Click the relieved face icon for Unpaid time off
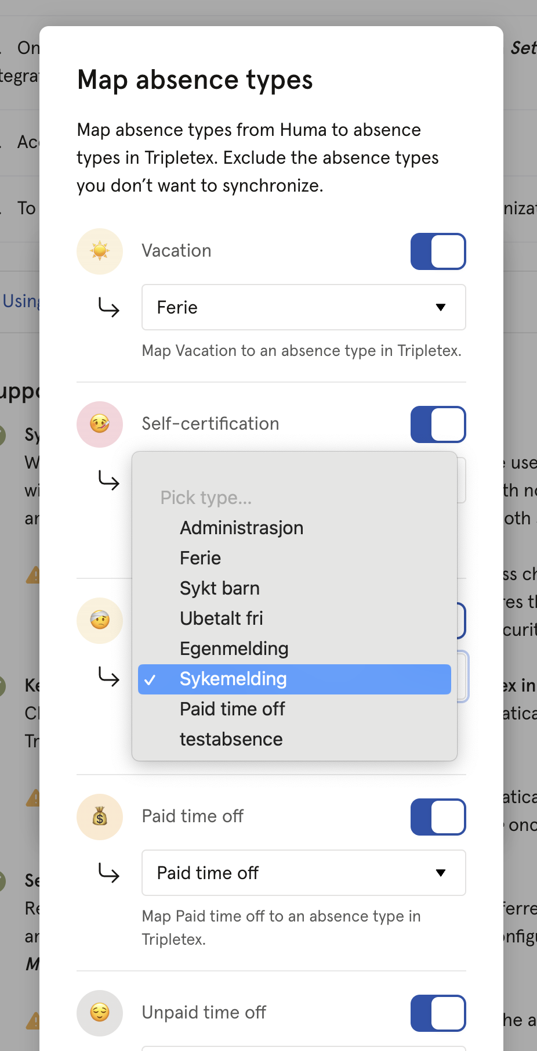This screenshot has height=1051, width=537. click(x=100, y=1013)
